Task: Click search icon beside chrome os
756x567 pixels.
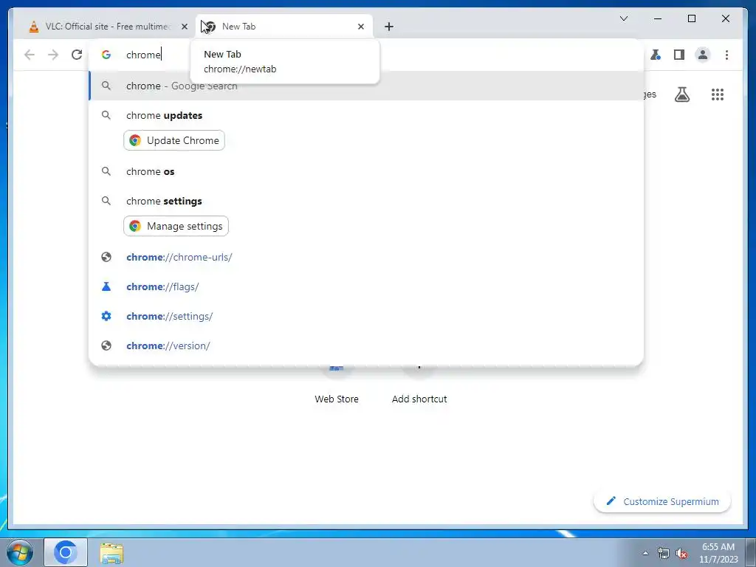Action: click(x=106, y=171)
